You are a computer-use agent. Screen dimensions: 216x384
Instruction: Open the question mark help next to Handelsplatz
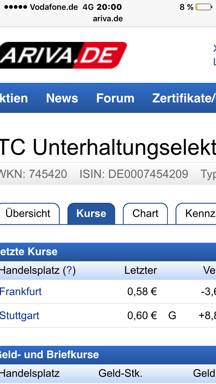click(x=69, y=270)
